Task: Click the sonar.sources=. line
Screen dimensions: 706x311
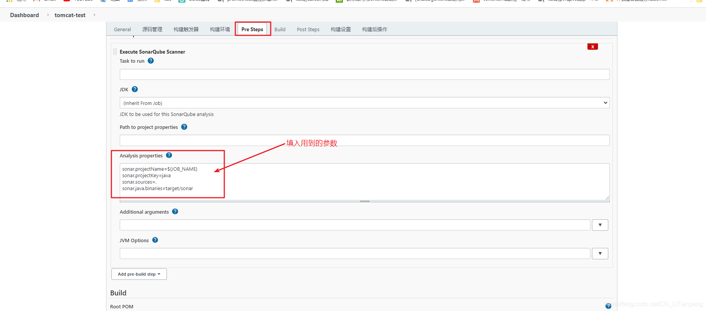Action: (139, 182)
